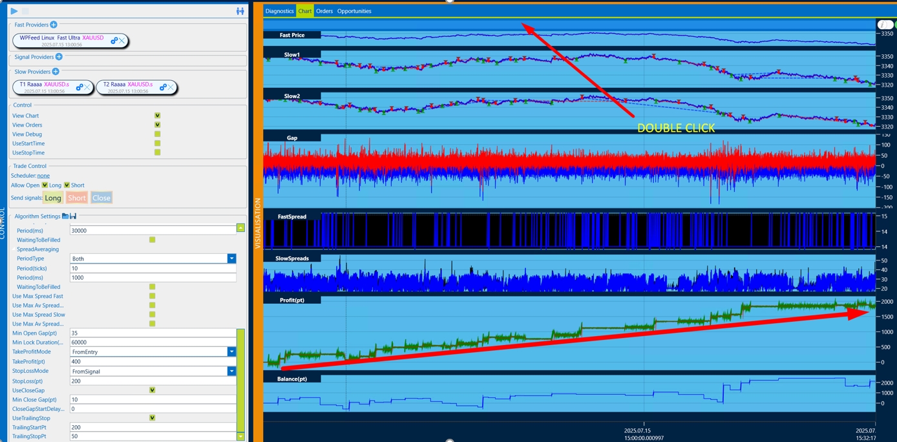This screenshot has width=897, height=442.
Task: Toggle the Allow Open Long checkbox
Action: [45, 185]
